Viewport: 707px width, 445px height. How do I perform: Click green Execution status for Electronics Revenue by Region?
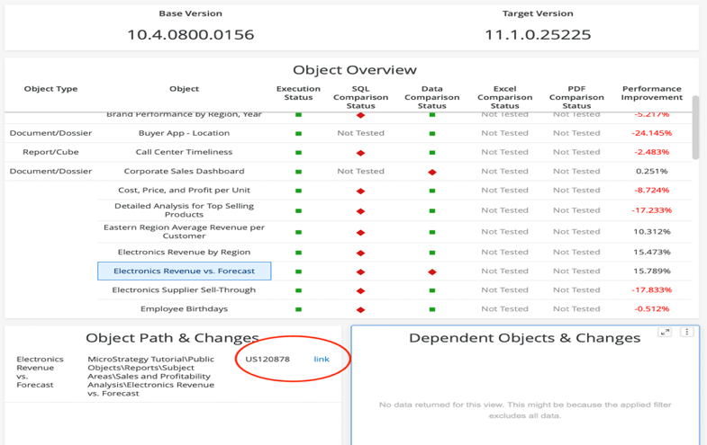[x=298, y=253]
